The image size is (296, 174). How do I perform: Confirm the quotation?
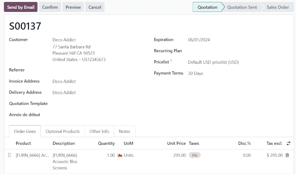click(x=50, y=7)
